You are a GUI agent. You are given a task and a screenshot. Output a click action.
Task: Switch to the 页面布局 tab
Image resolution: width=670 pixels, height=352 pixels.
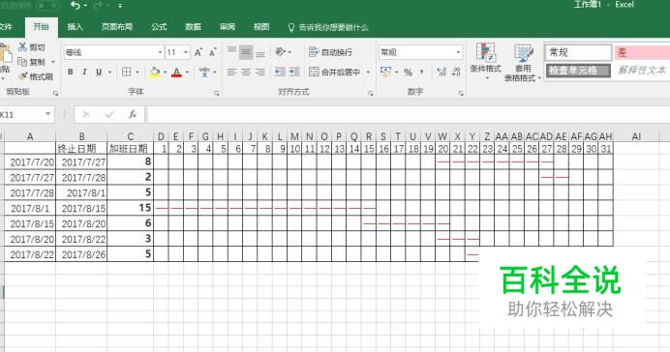pyautogui.click(x=117, y=27)
